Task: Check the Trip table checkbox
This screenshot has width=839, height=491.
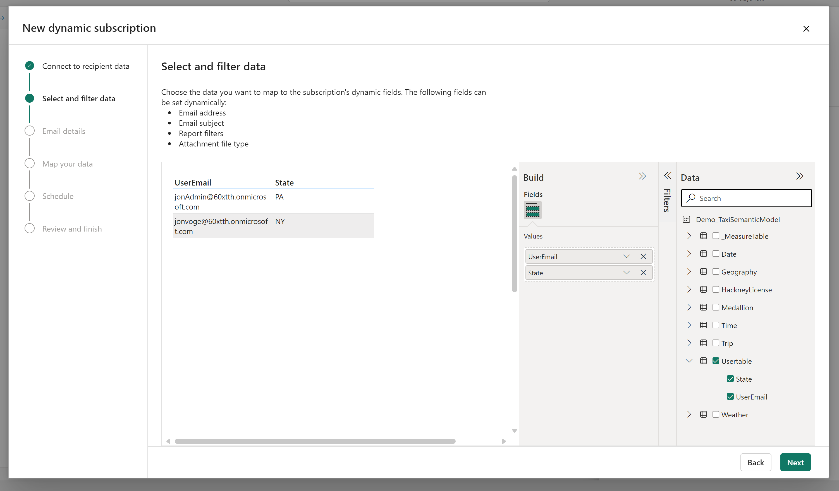Action: click(716, 343)
